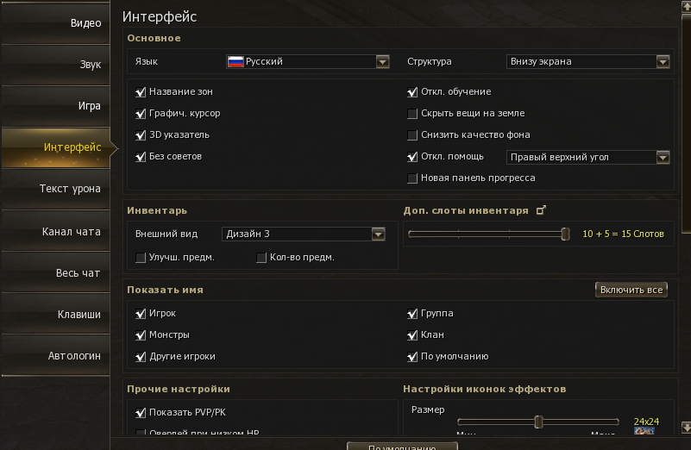Image resolution: width=691 pixels, height=450 pixels.
Task: Click the Russian flag icon in Язык field
Action: pyautogui.click(x=235, y=61)
